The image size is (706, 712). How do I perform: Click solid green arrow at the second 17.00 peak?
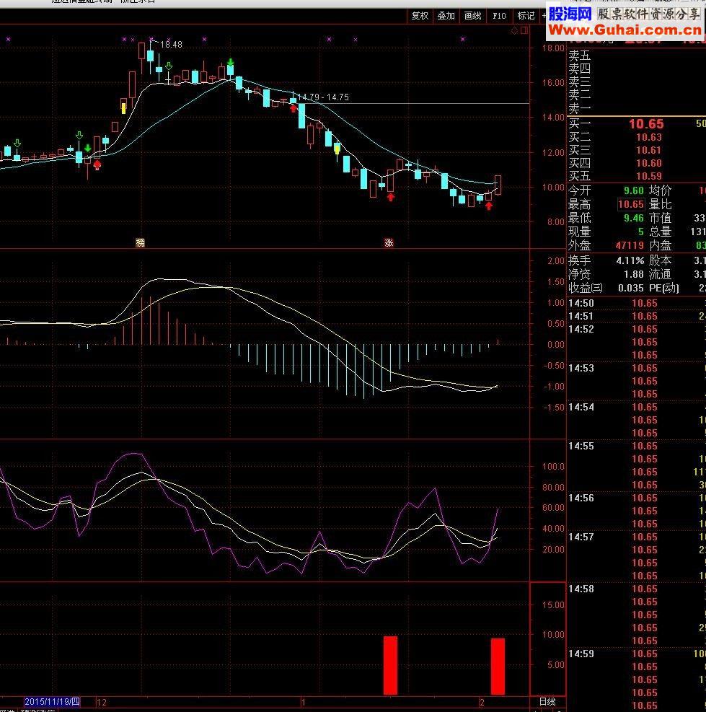click(231, 61)
